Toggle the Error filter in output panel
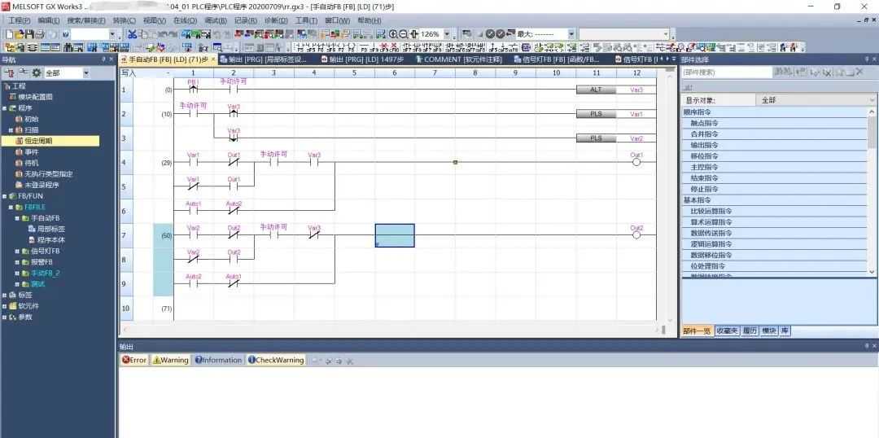Screen dimensions: 879x438 point(134,360)
